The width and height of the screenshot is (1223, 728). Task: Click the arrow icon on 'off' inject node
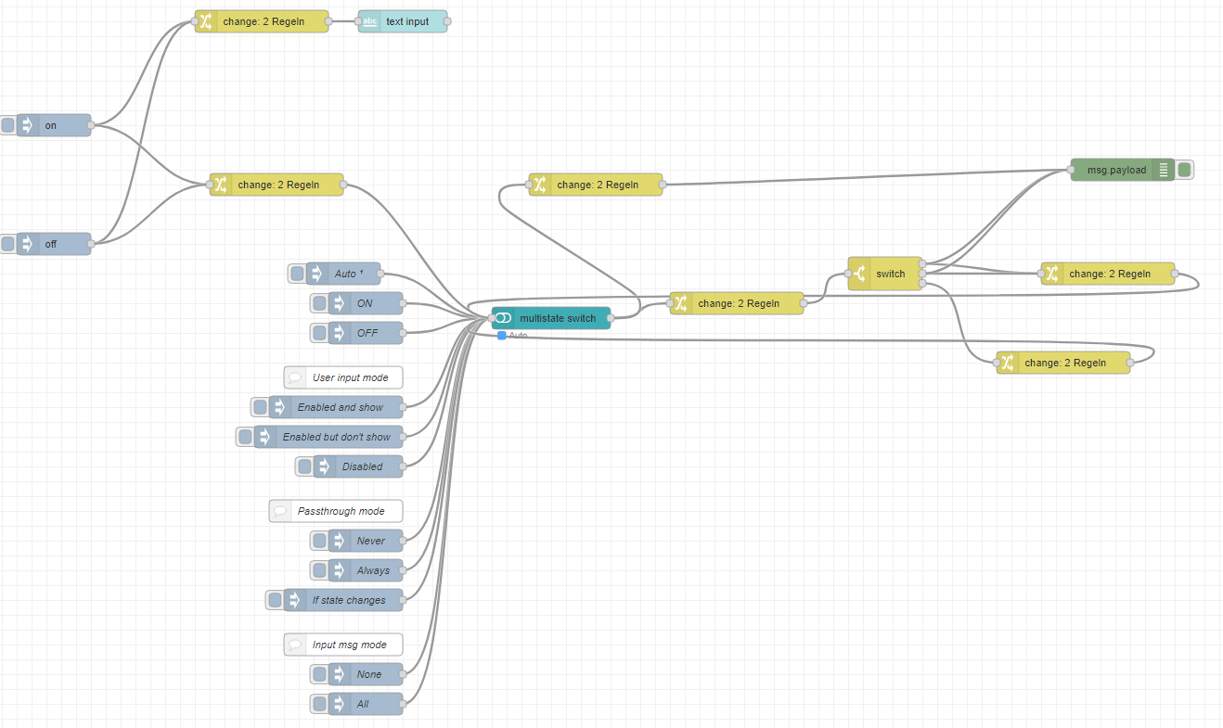click(x=27, y=244)
